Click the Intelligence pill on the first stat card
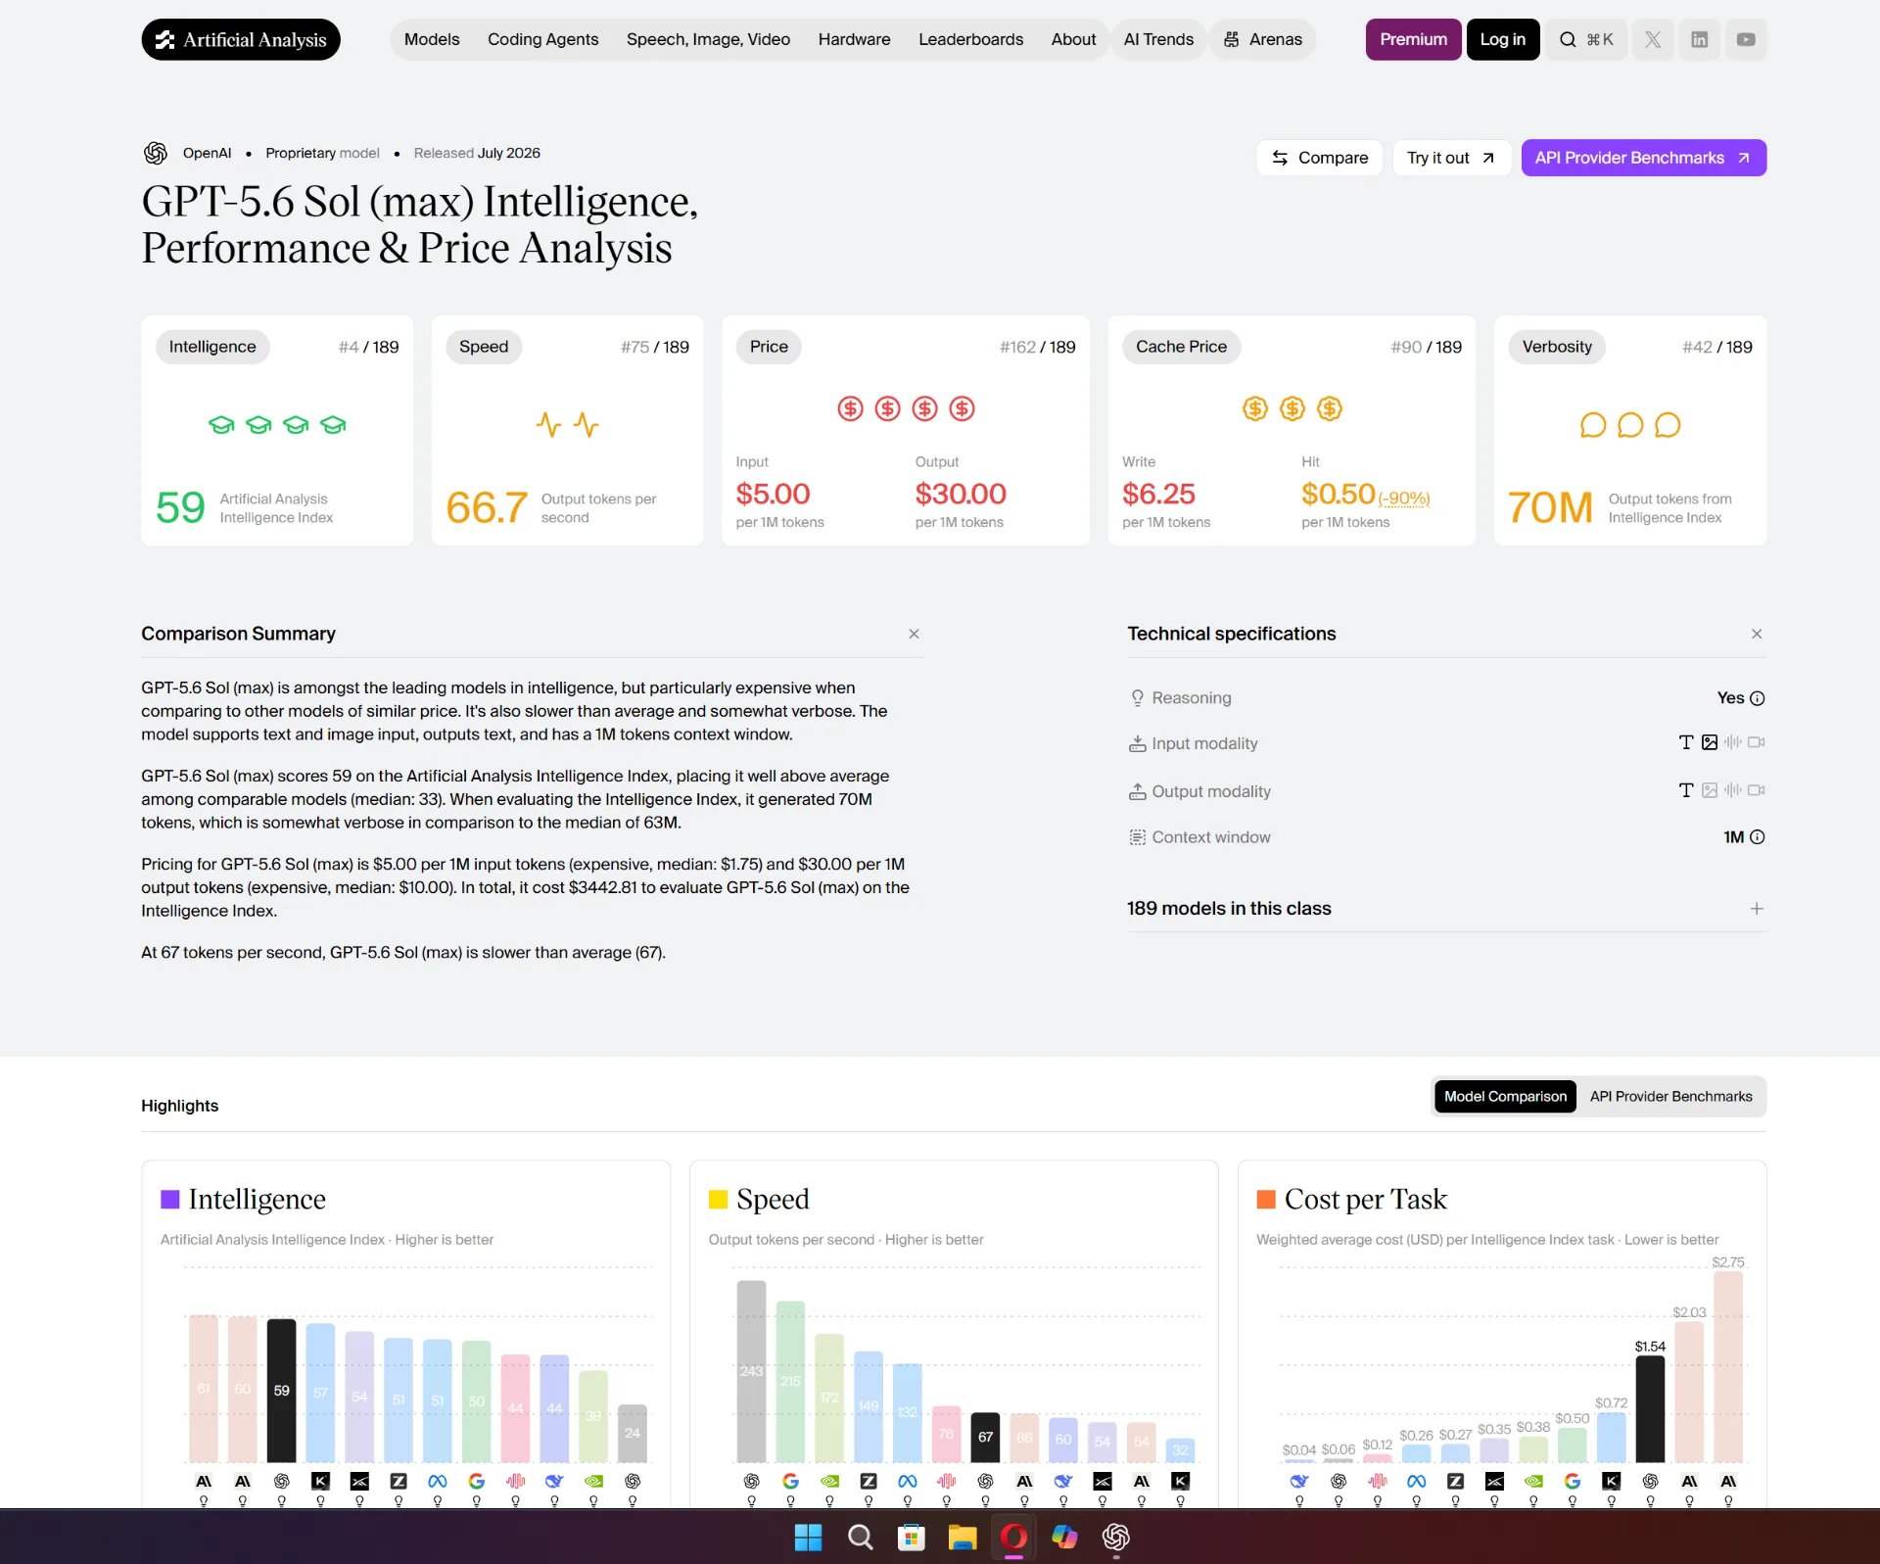The width and height of the screenshot is (1880, 1564). tap(212, 347)
